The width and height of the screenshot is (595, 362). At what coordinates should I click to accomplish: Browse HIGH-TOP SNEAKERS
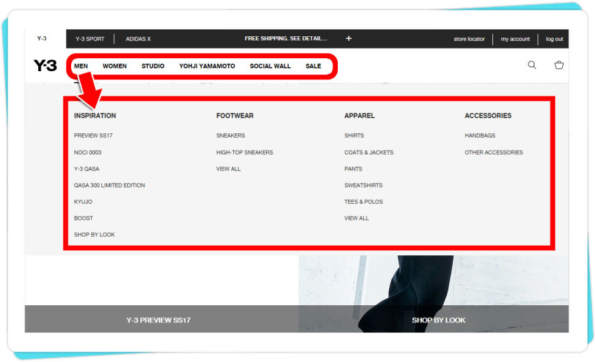245,153
